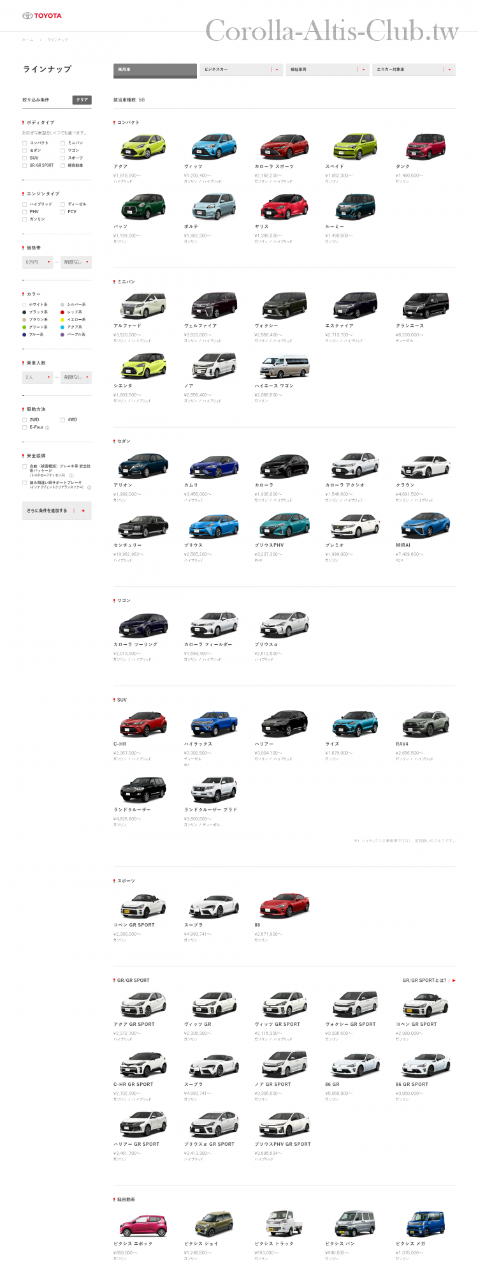The width and height of the screenshot is (478, 1271).
Task: Switch to the 福祉車両 tab
Action: tap(328, 70)
